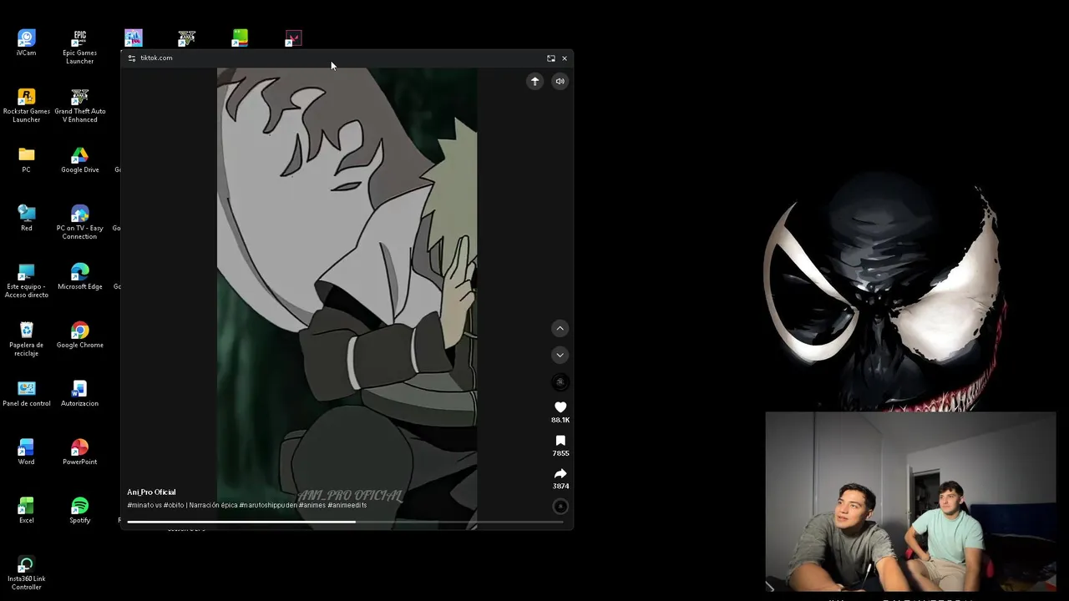Open the #animes hashtag

(312, 505)
